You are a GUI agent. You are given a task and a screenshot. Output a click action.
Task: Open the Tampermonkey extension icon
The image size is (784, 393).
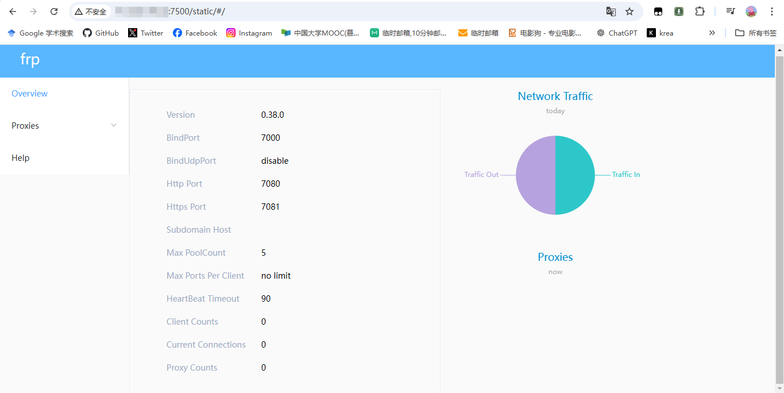point(658,11)
